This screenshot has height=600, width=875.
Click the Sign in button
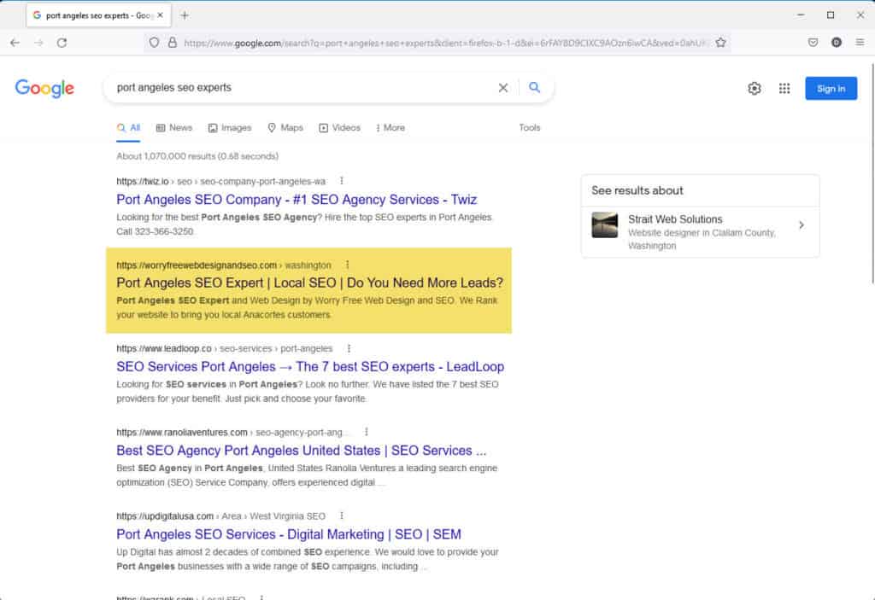(831, 88)
